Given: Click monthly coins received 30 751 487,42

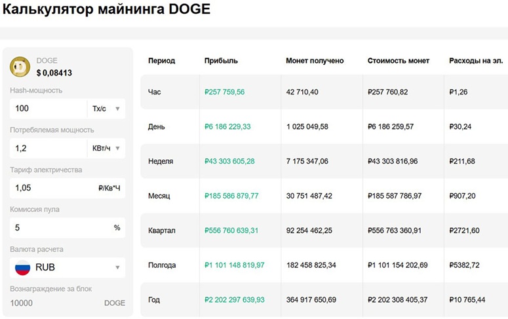Looking at the screenshot, I should (309, 196).
